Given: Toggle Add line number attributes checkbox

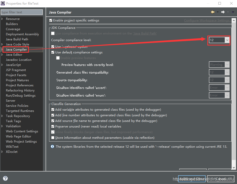Looking at the screenshot, I should coord(53,115).
